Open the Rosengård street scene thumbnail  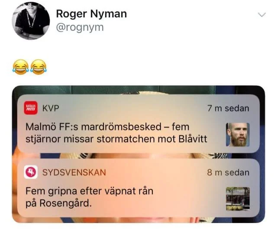click(x=238, y=199)
